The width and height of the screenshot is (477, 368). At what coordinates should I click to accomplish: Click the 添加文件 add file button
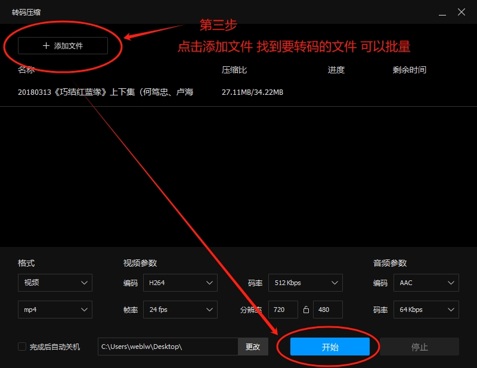63,46
